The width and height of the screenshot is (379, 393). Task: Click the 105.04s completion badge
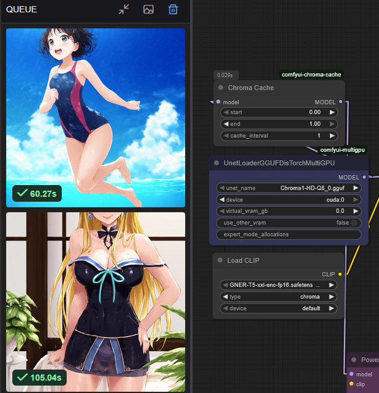point(40,378)
